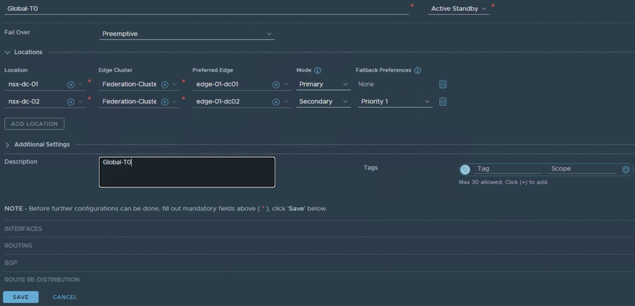
Task: Clear the edge-01-dc02 preferred edge
Action: 276,102
